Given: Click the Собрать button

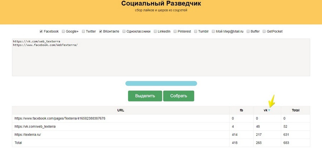Looking at the screenshot, I should point(179,96).
